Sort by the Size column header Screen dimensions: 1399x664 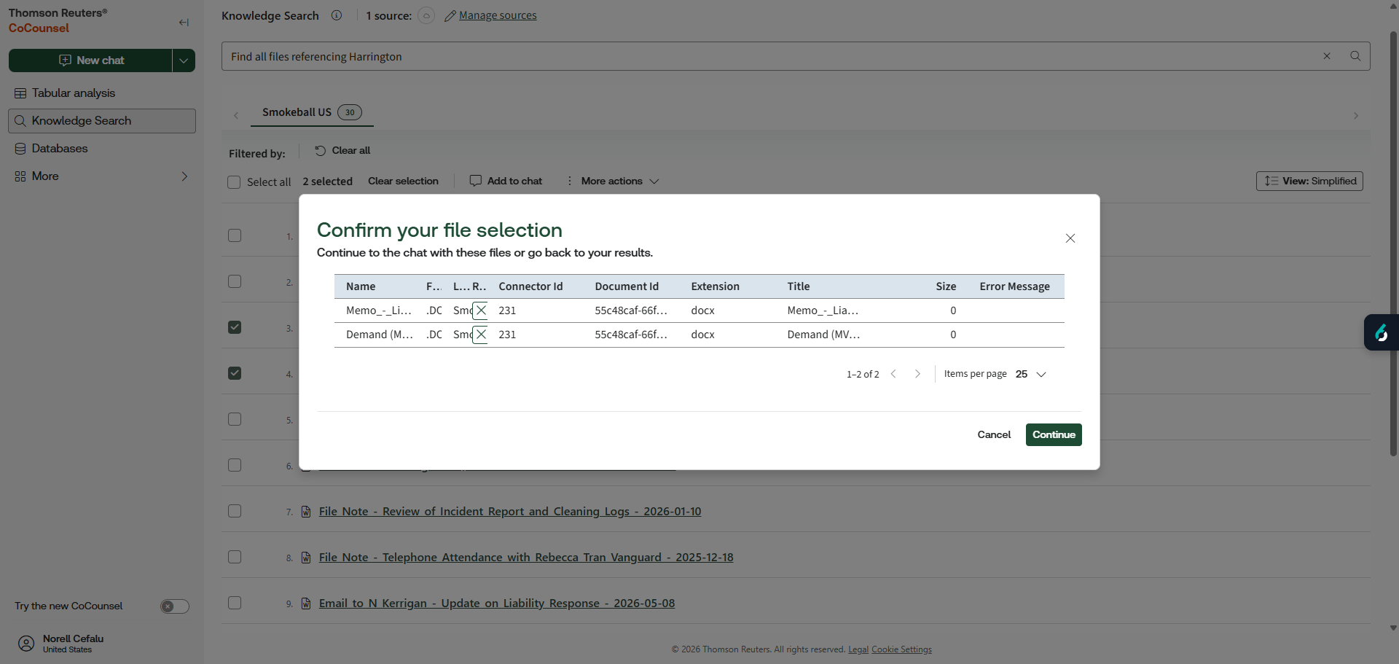[946, 286]
